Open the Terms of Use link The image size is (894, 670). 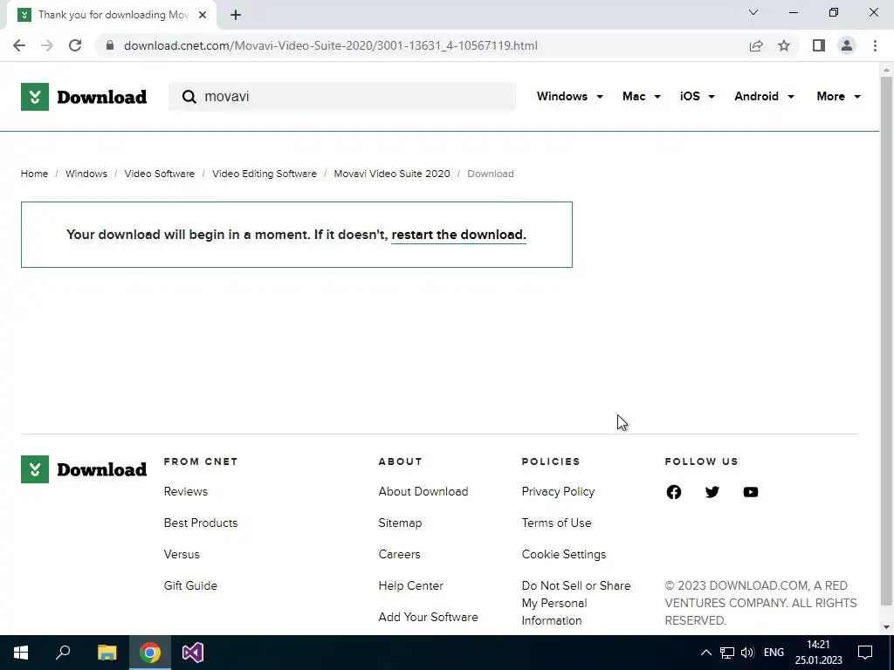[556, 523]
